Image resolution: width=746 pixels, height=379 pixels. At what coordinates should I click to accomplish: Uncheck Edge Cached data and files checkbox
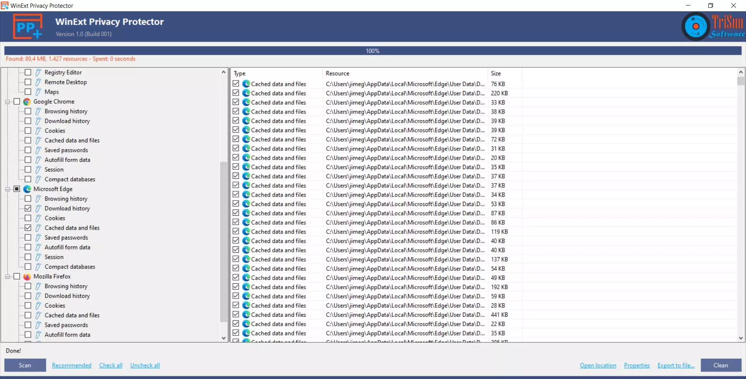(x=28, y=228)
